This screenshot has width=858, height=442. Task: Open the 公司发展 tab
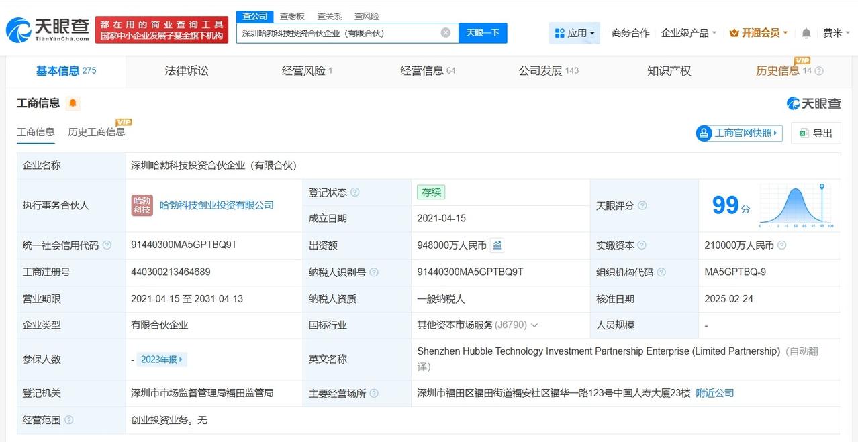(x=549, y=71)
